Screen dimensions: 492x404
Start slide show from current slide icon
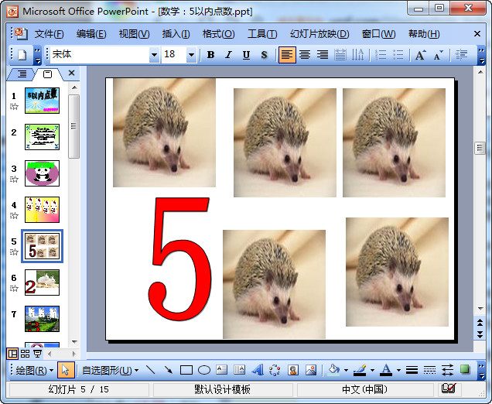38,353
